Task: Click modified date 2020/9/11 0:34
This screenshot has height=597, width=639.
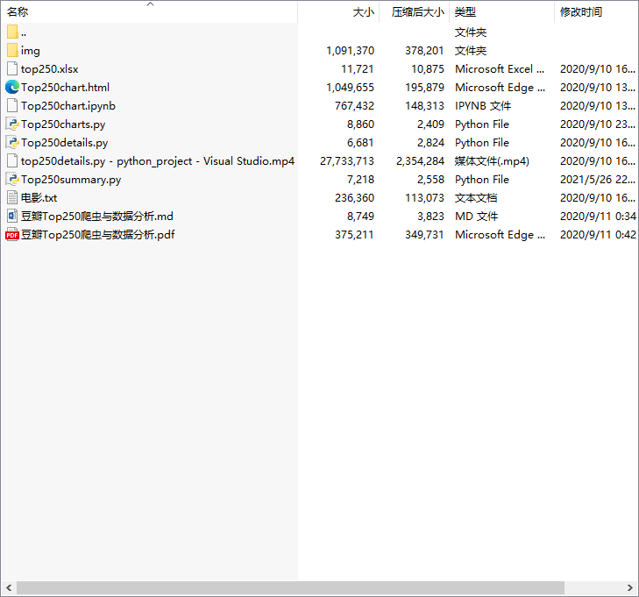Action: click(x=598, y=216)
